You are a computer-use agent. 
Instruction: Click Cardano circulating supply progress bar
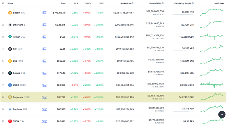click(x=183, y=111)
